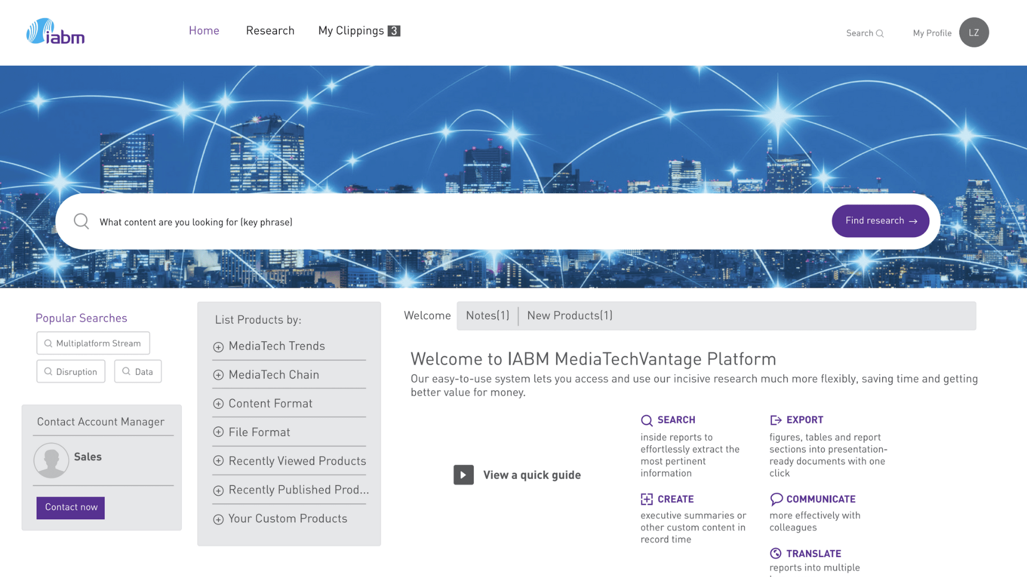Click the Sales account manager avatar
Viewport: 1027px width, 577px height.
[x=51, y=460]
